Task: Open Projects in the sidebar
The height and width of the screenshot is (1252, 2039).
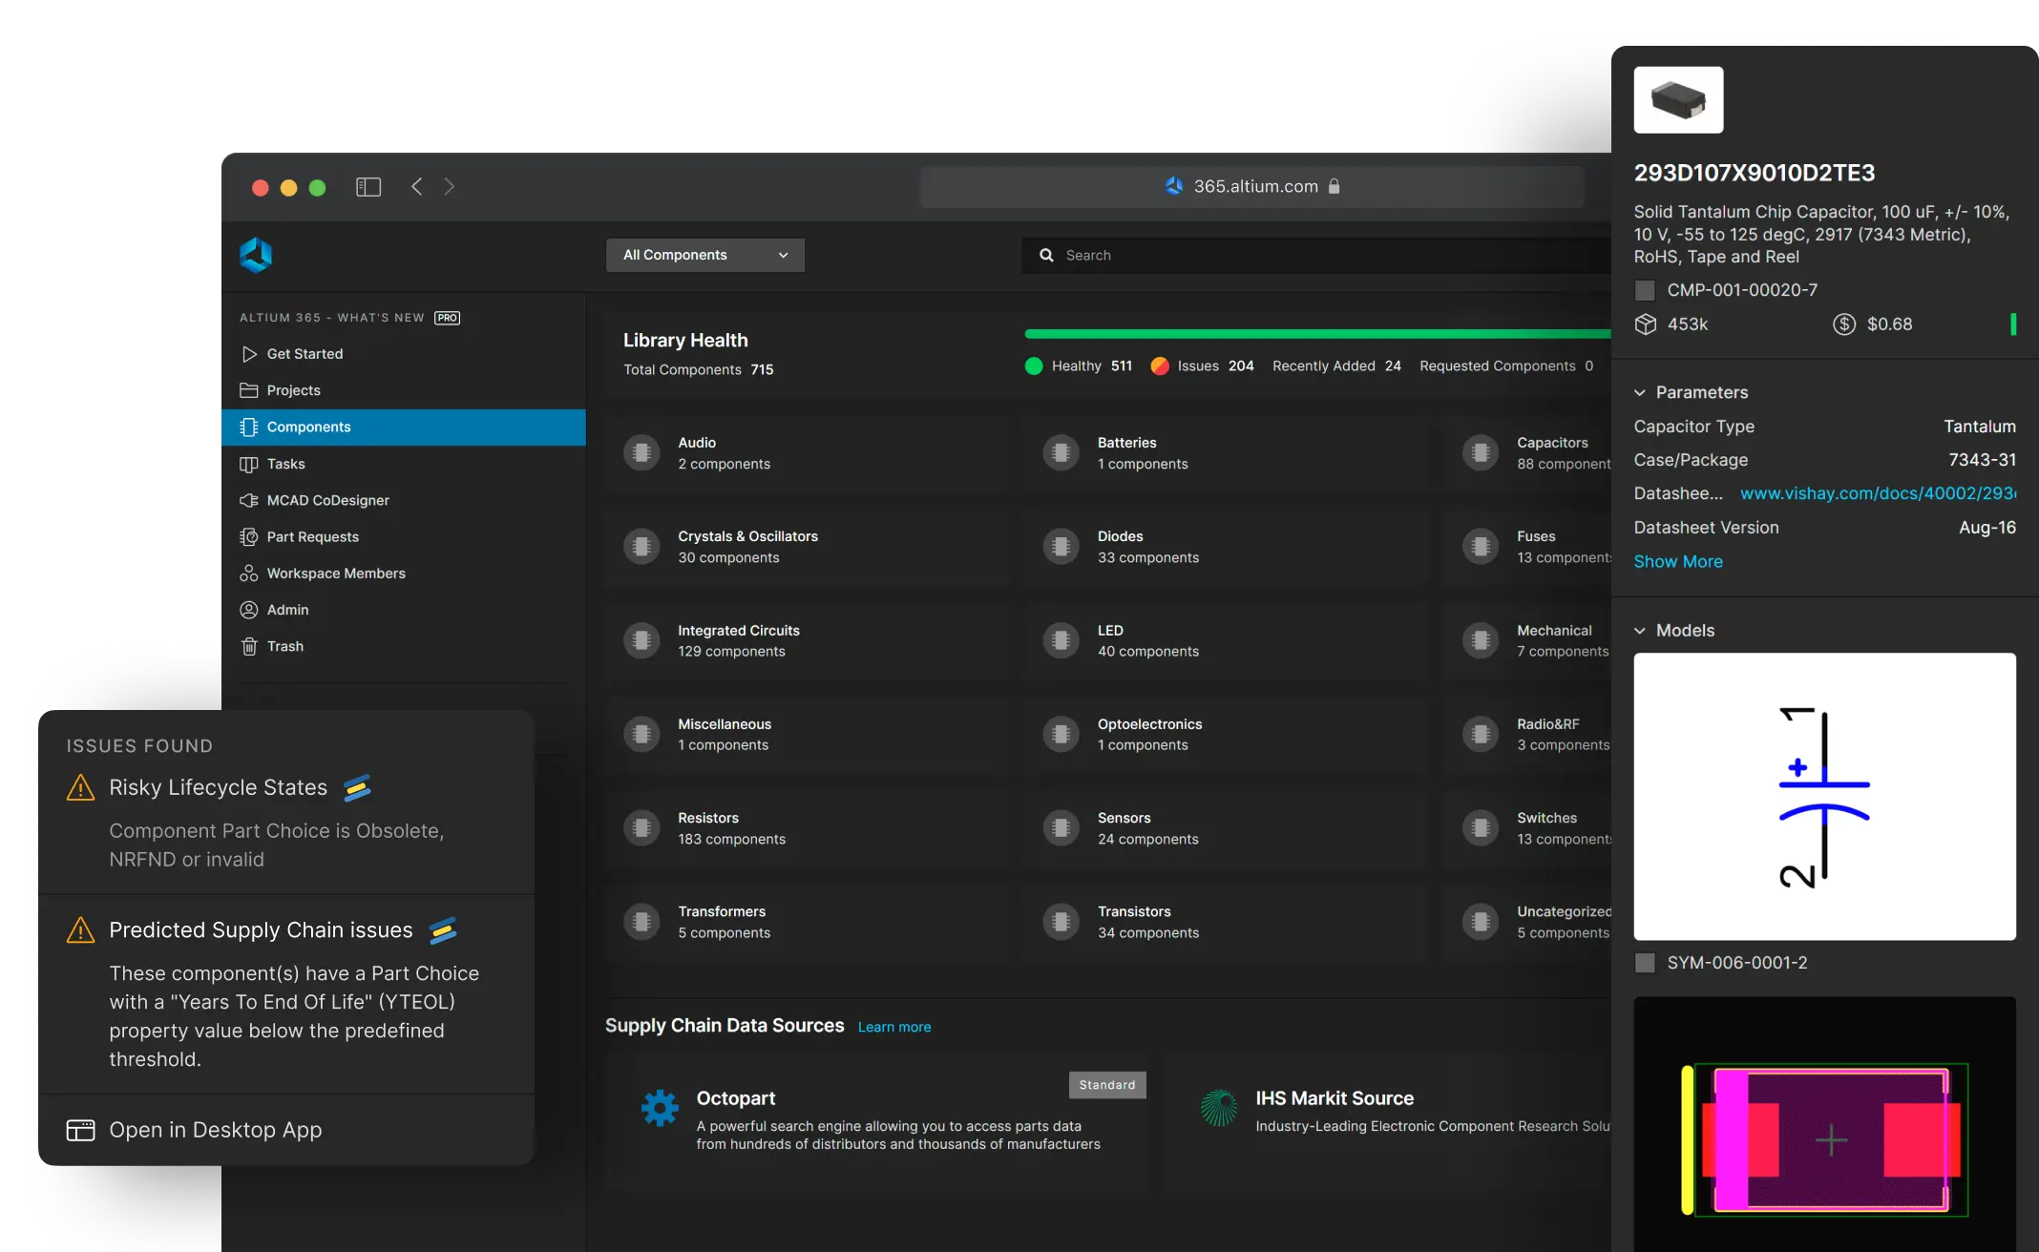Action: pos(404,390)
